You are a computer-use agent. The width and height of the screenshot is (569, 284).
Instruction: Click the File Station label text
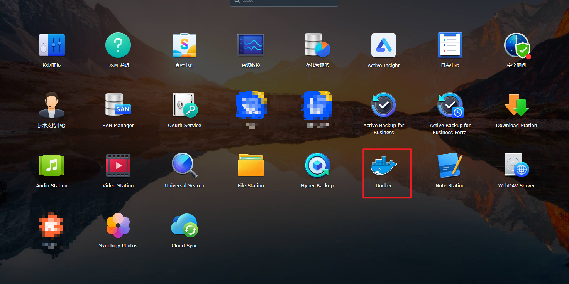coord(251,186)
